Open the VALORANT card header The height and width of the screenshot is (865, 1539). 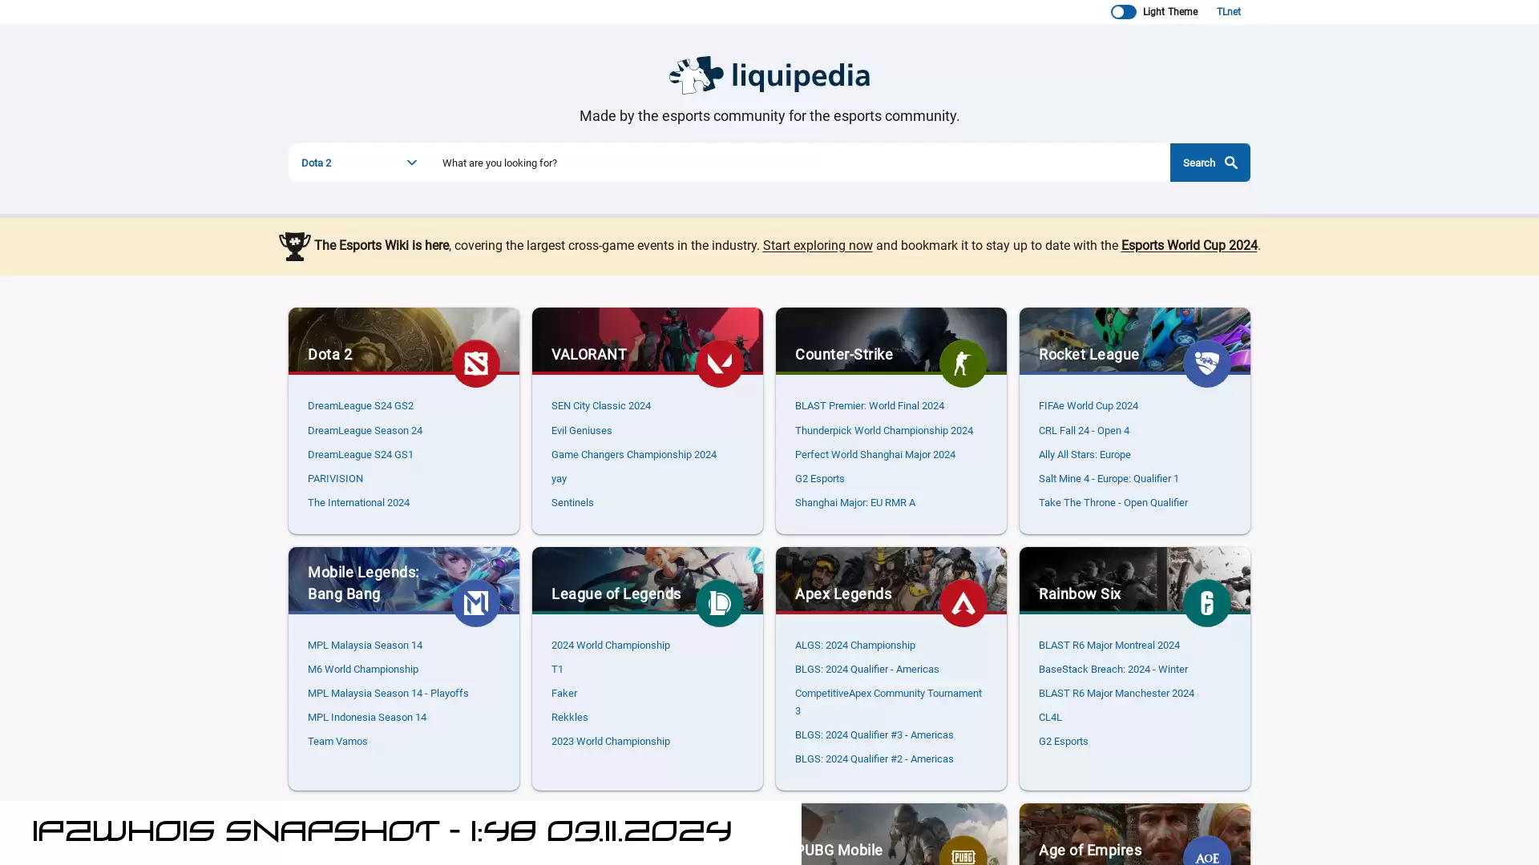click(647, 341)
